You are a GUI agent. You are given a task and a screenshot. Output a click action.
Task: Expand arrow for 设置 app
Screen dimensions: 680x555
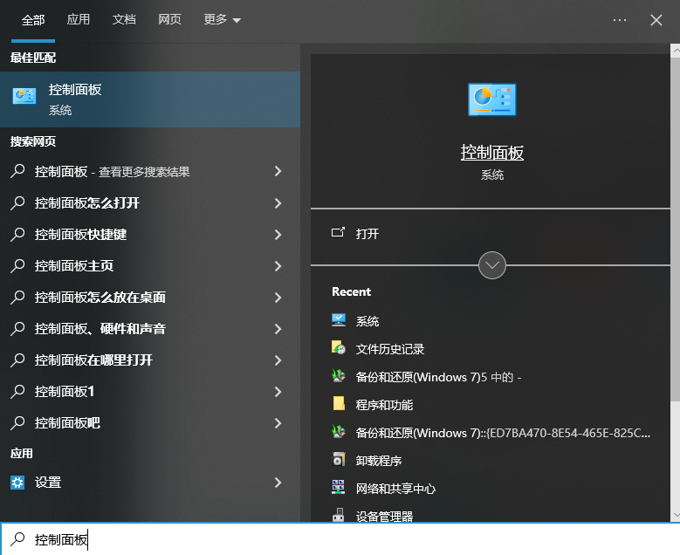(278, 483)
